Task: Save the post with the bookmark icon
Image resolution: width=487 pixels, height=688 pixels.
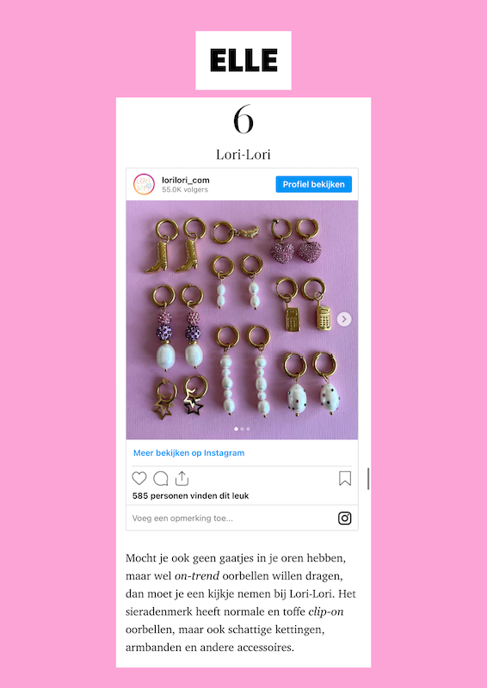Action: point(345,478)
